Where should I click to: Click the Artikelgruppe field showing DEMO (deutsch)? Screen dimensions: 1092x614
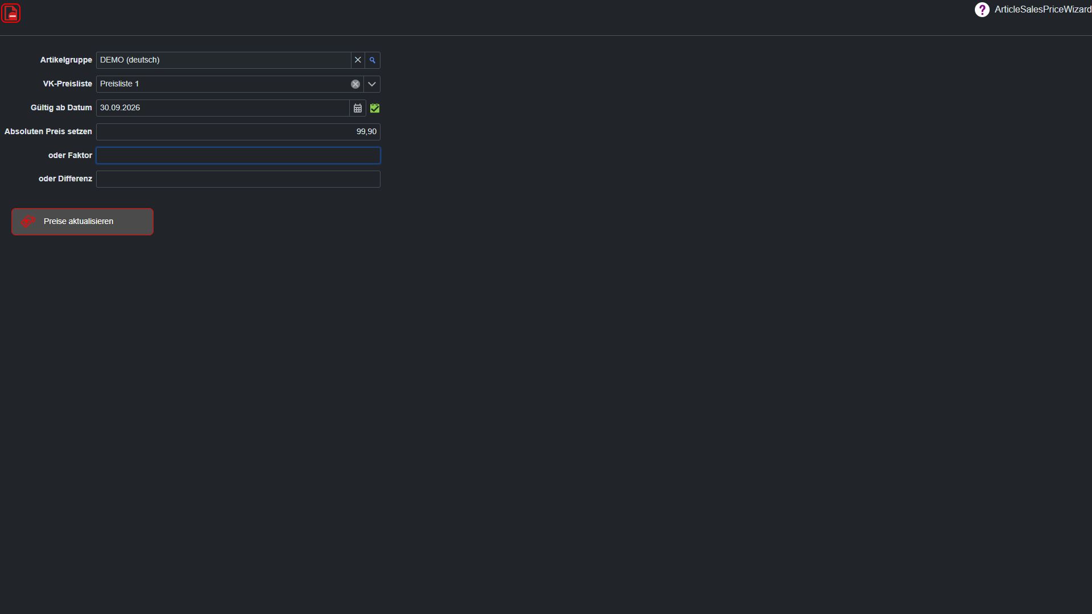click(224, 60)
